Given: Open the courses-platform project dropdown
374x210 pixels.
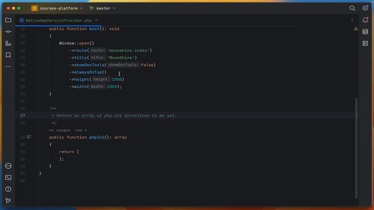Looking at the screenshot, I should coord(61,8).
